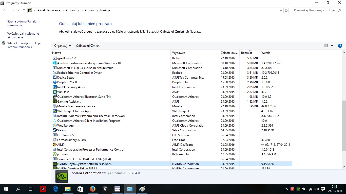
Task: Click the refresh button beside the address bar
Action: click(286, 10)
